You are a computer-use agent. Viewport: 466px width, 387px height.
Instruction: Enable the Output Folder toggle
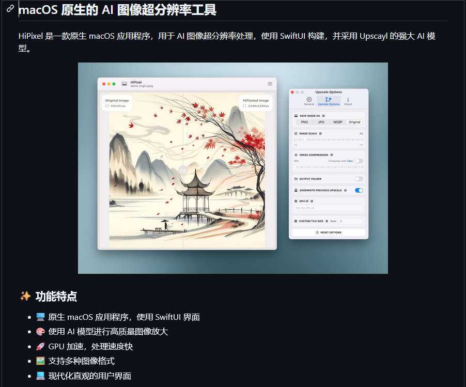point(359,179)
